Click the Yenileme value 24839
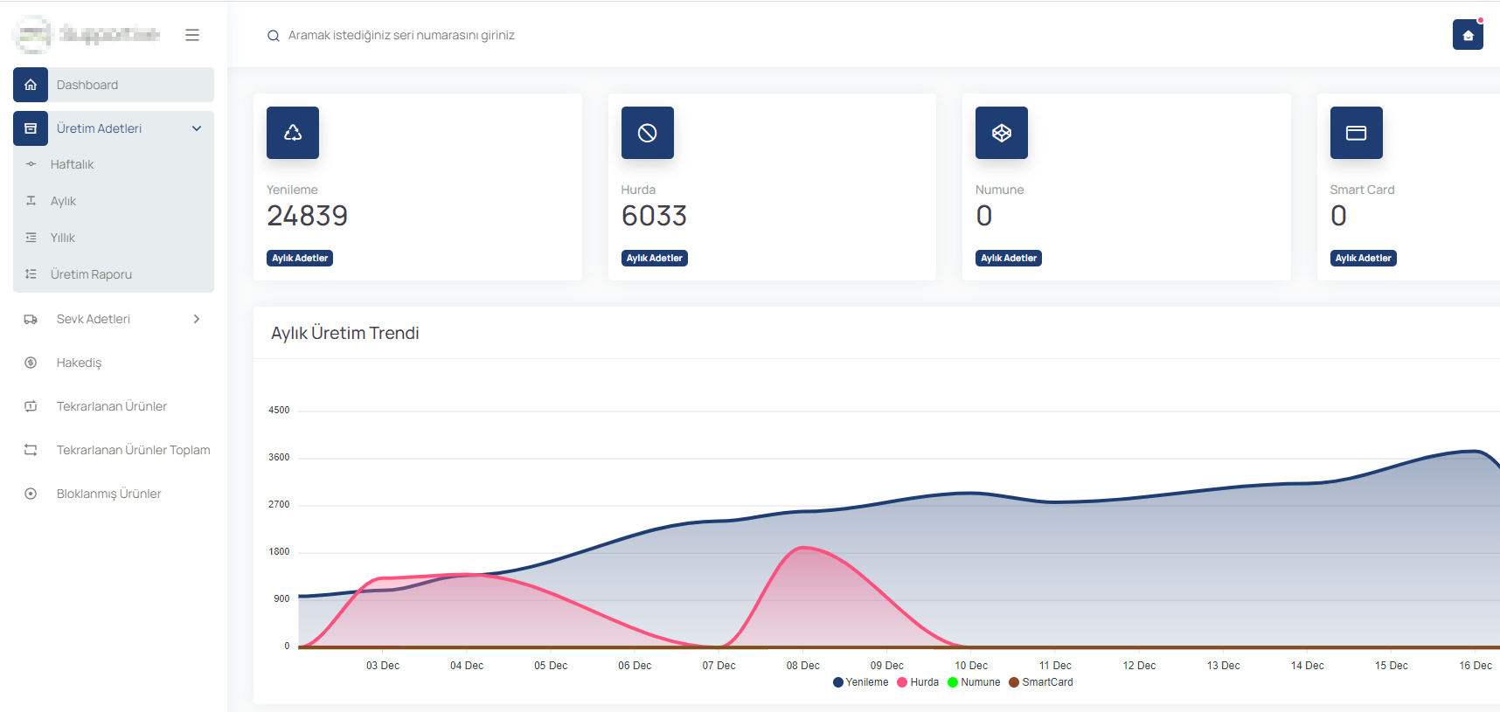The image size is (1500, 712). pos(308,216)
